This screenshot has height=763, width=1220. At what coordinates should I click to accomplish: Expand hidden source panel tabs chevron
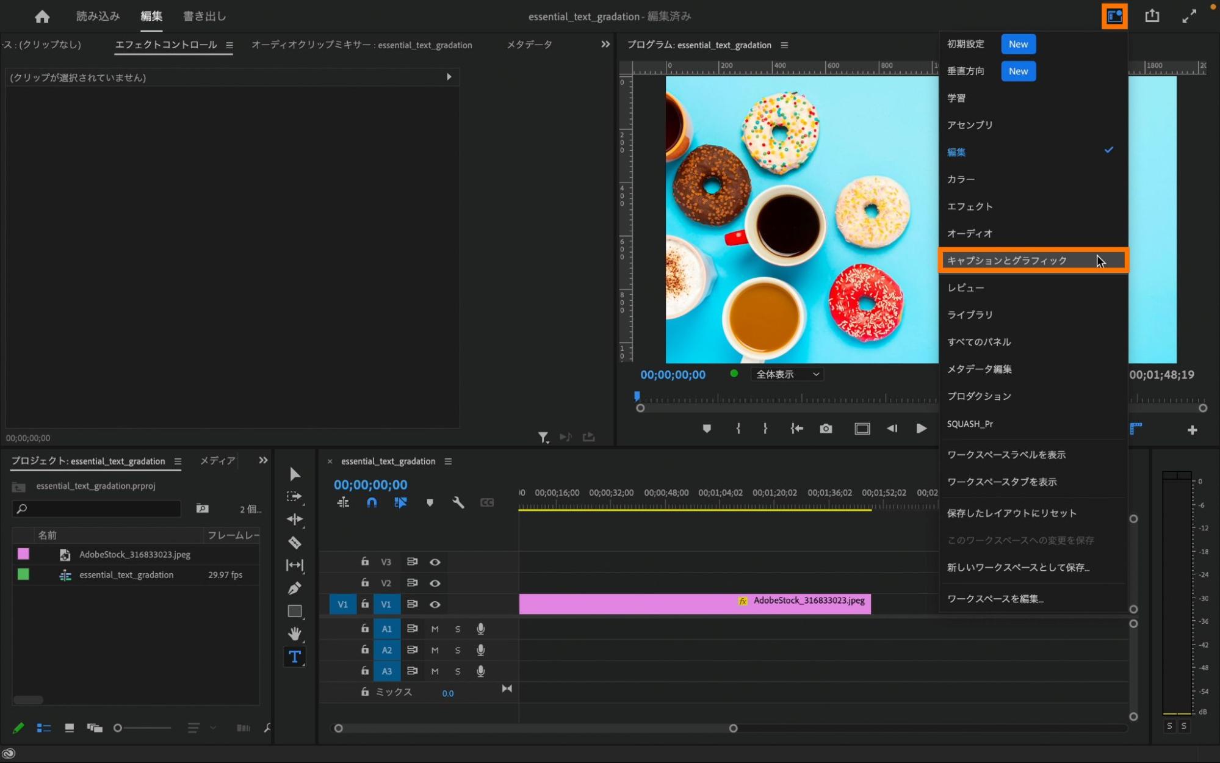605,45
